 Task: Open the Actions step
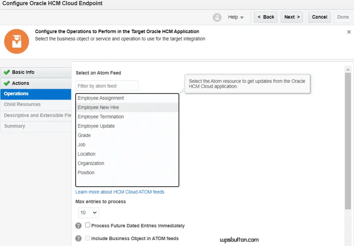click(36, 83)
